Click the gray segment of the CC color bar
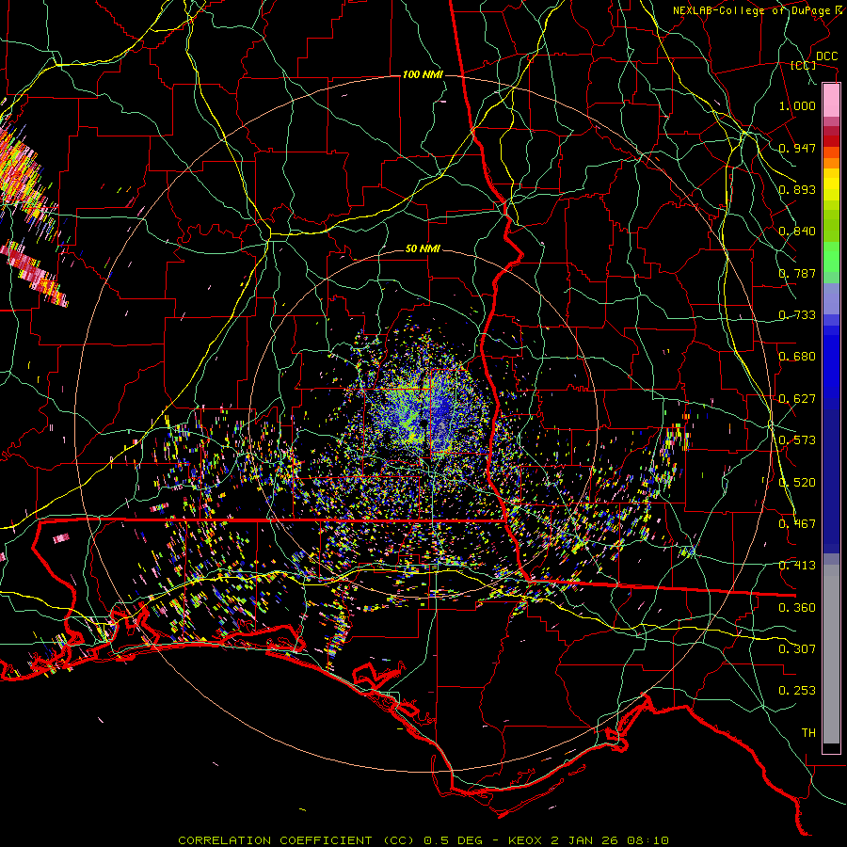 tap(831, 654)
